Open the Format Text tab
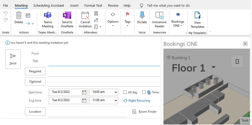The width and height of the screenshot is (252, 125). [x=93, y=5]
